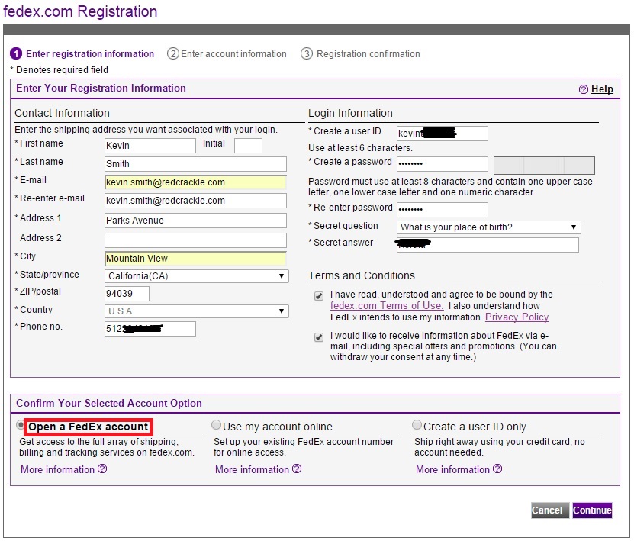Click More information under Open a FedEx account
This screenshot has width=634, height=541.
57,469
